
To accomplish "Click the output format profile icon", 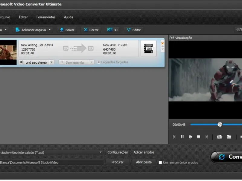I will [149, 49].
